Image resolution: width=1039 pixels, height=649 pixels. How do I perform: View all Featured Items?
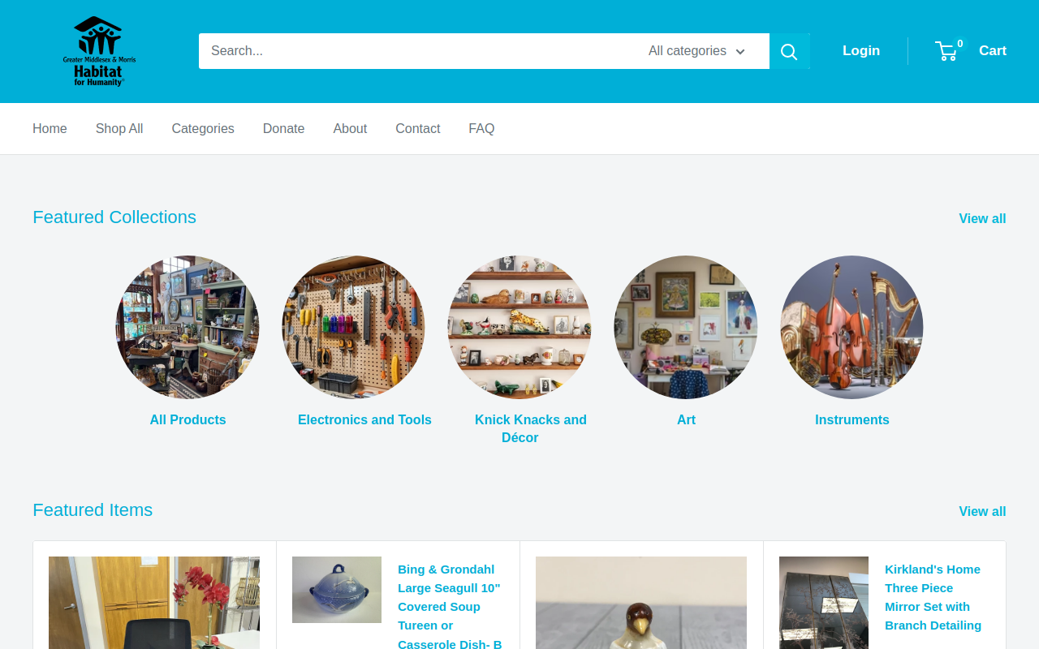coord(982,511)
